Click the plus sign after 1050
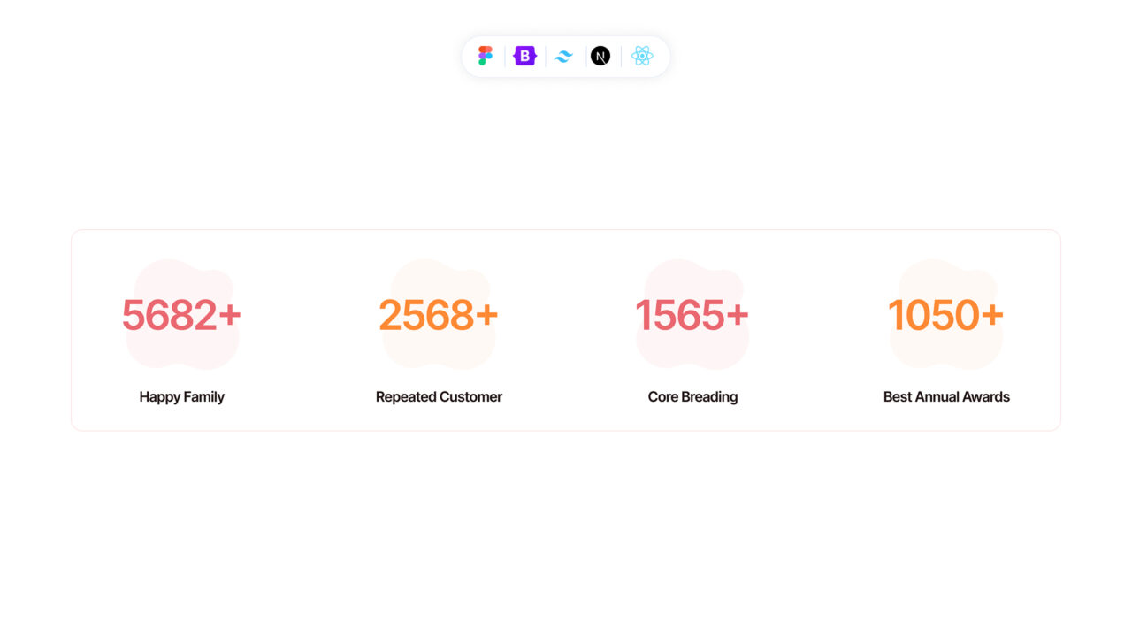This screenshot has height=637, width=1132. [992, 316]
